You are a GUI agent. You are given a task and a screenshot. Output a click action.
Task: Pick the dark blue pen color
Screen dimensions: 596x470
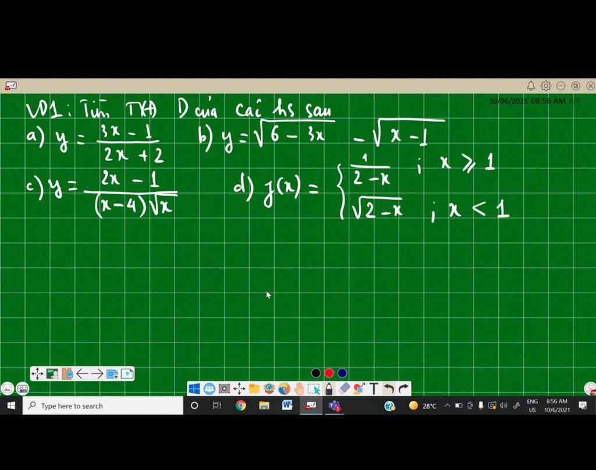(342, 373)
